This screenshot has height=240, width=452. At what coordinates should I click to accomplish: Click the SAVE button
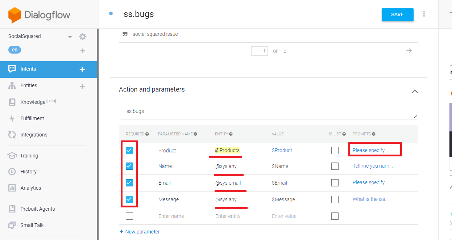397,15
